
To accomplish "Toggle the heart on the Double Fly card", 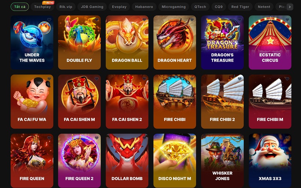I will click(x=97, y=20).
